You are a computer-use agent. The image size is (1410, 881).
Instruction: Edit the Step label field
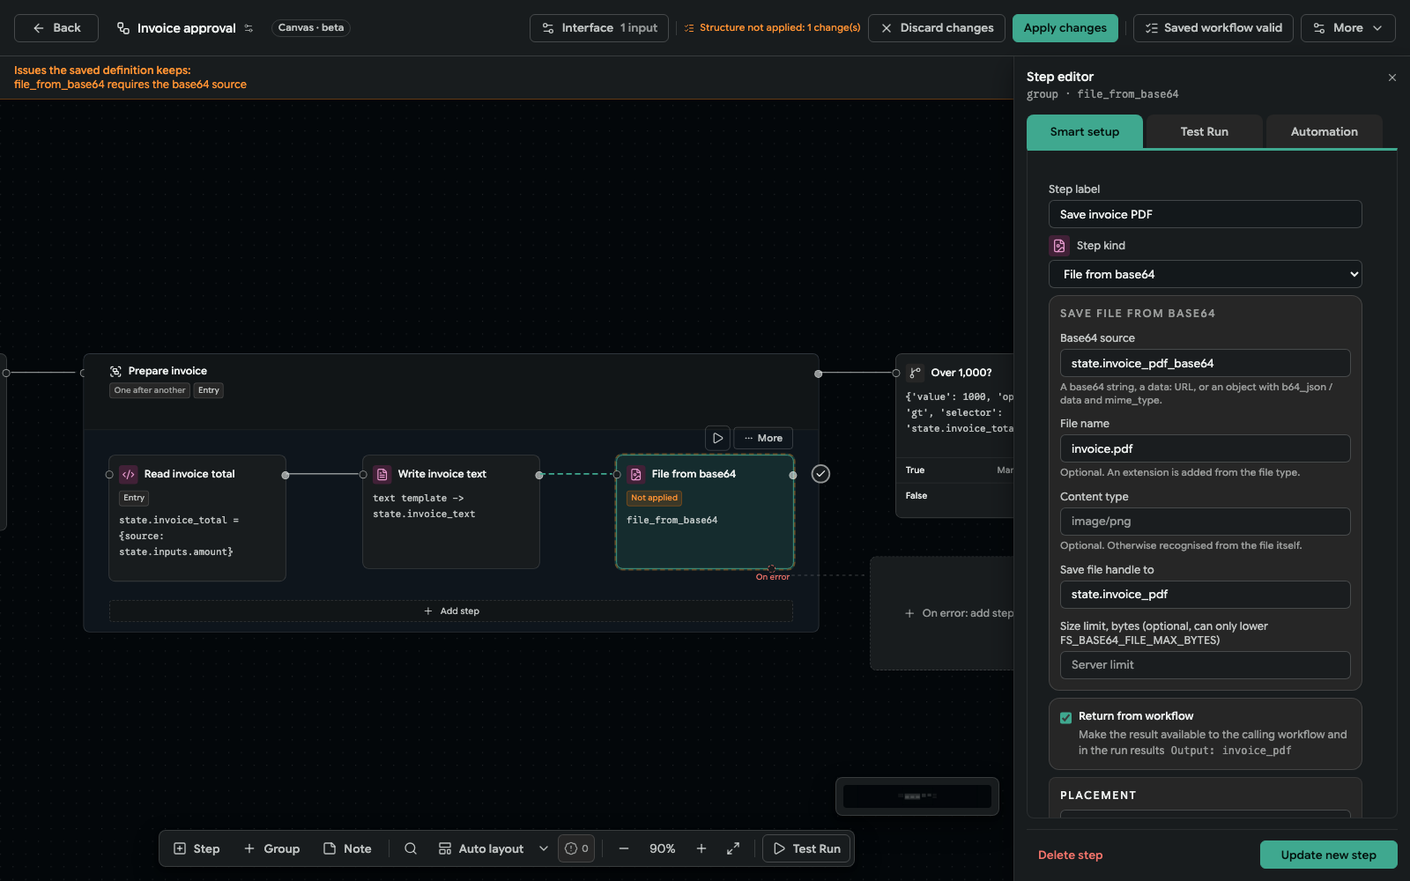click(x=1206, y=214)
